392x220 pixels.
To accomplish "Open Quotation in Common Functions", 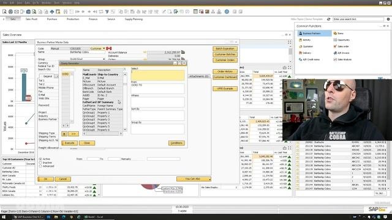I will coord(306,46).
